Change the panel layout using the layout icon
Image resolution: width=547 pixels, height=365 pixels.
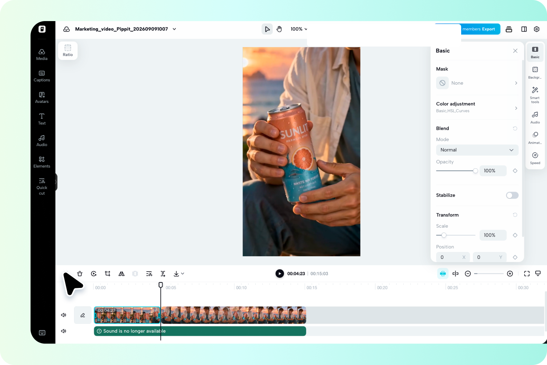pos(524,29)
